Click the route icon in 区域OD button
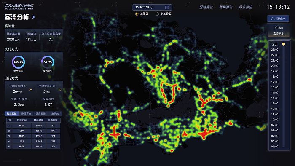295x166 pixels. (273, 19)
